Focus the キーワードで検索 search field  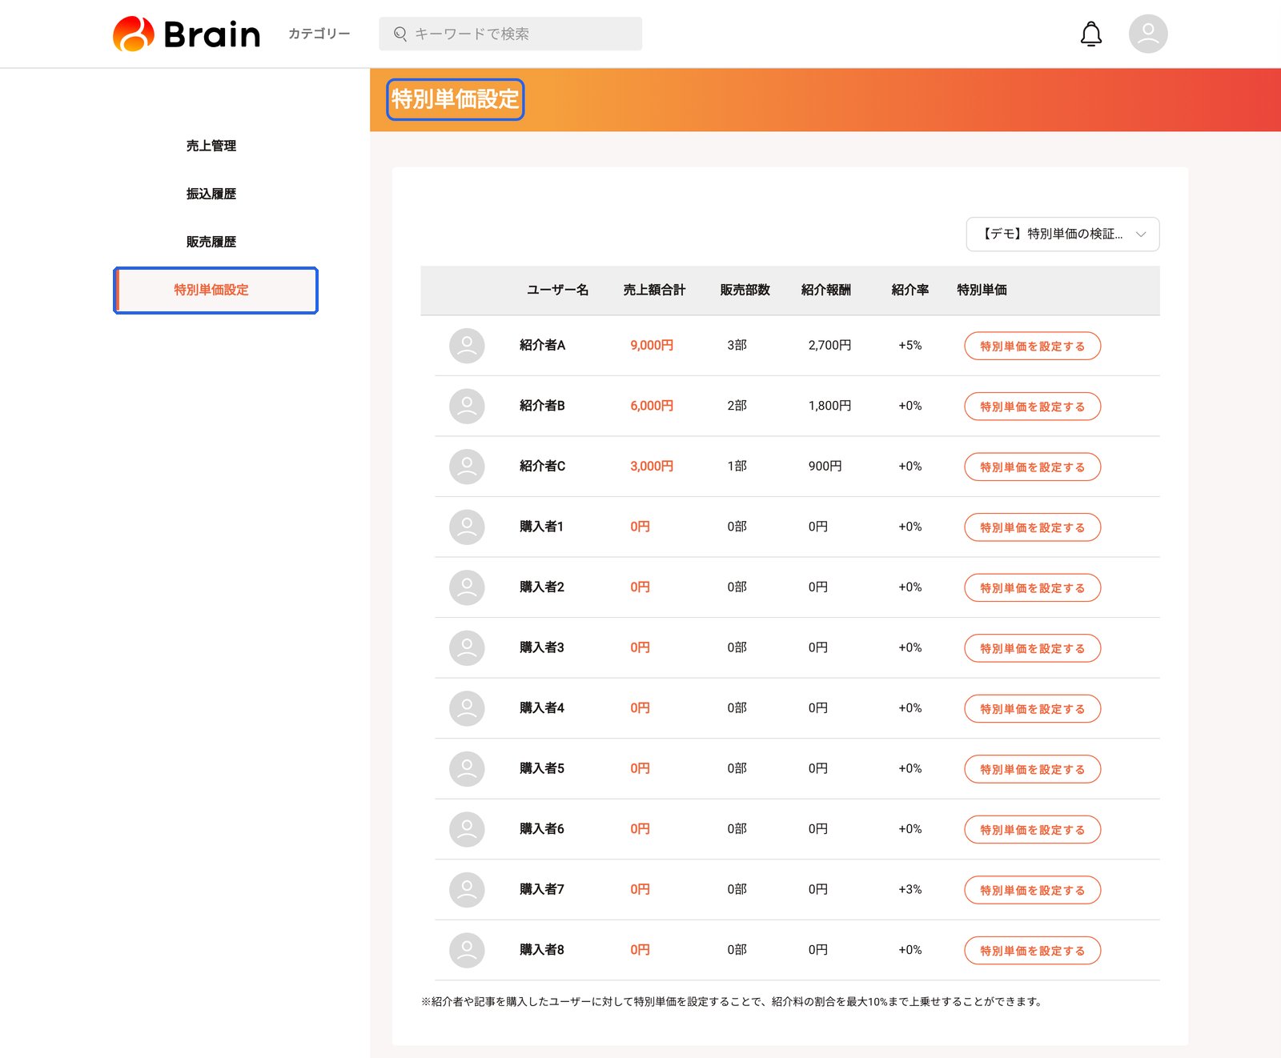click(x=511, y=34)
